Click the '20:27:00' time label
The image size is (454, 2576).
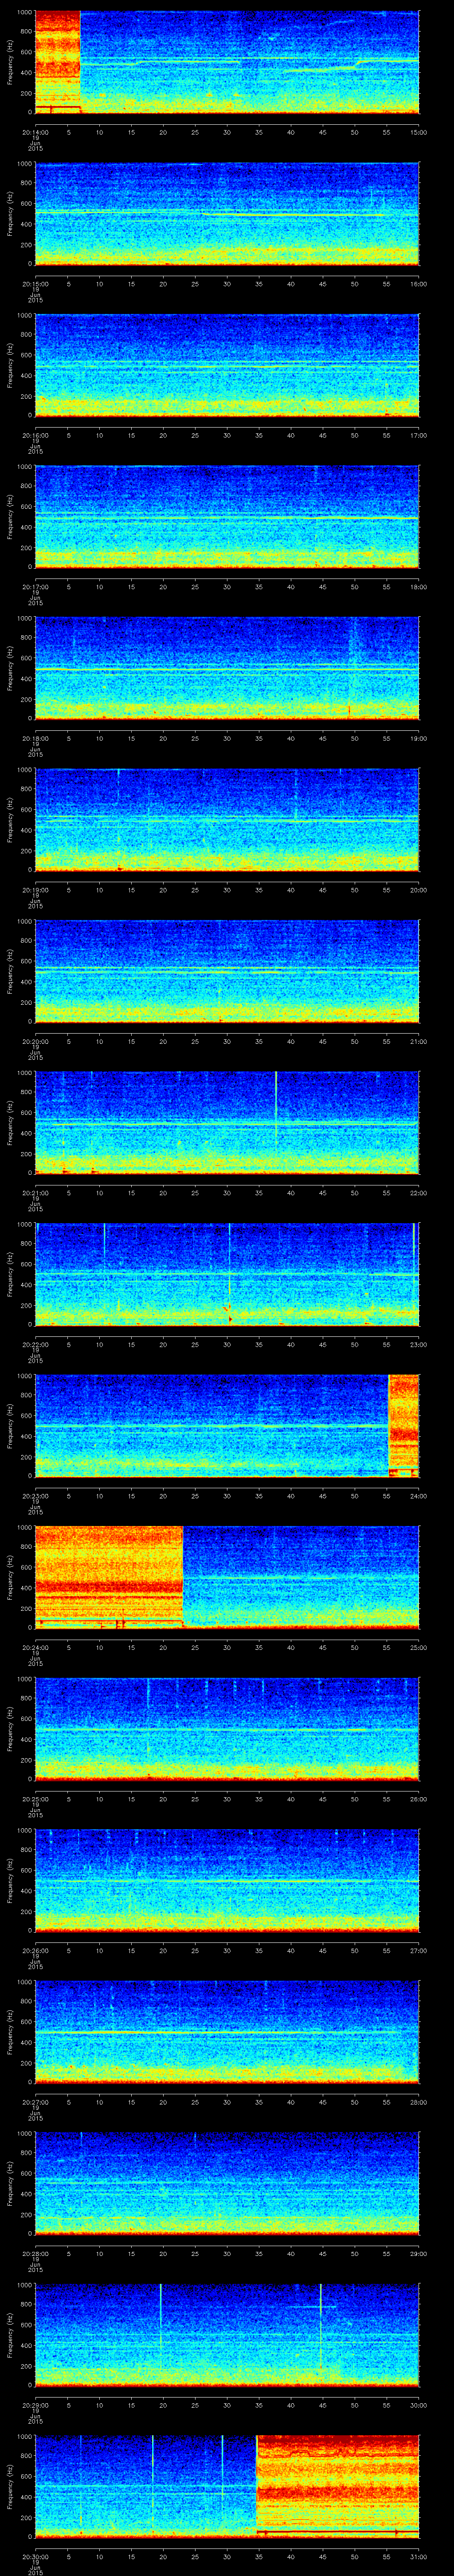pos(35,2102)
